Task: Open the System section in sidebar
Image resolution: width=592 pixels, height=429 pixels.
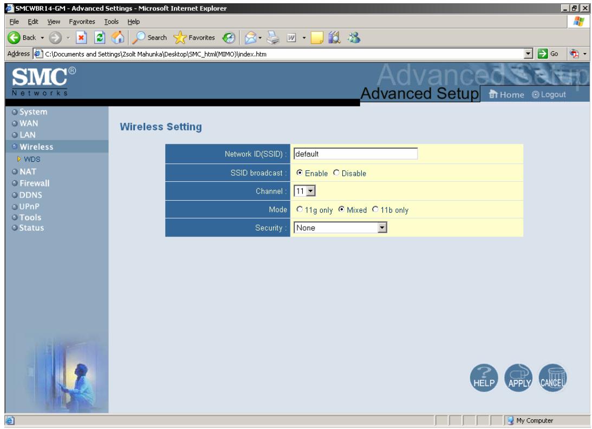Action: click(33, 111)
